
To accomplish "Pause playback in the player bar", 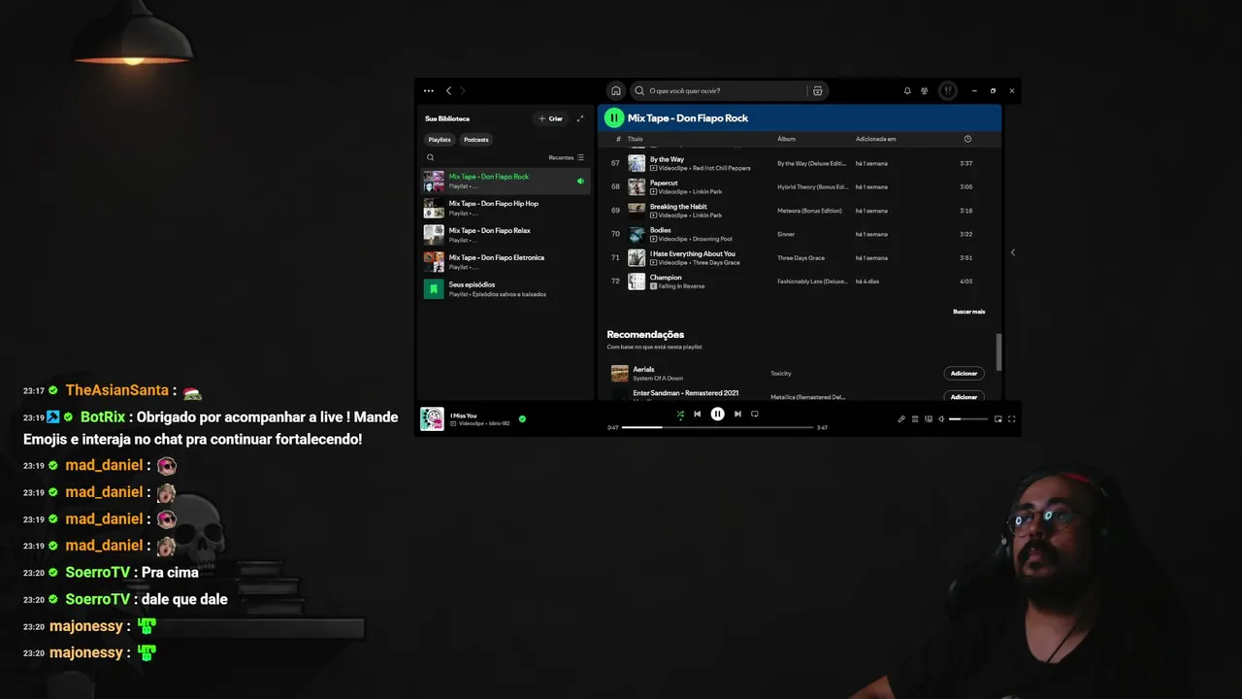I will (717, 414).
